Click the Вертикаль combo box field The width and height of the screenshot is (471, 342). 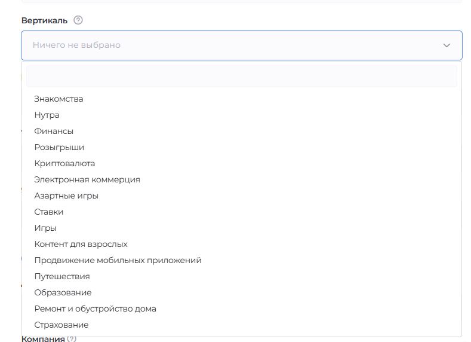[x=233, y=45]
